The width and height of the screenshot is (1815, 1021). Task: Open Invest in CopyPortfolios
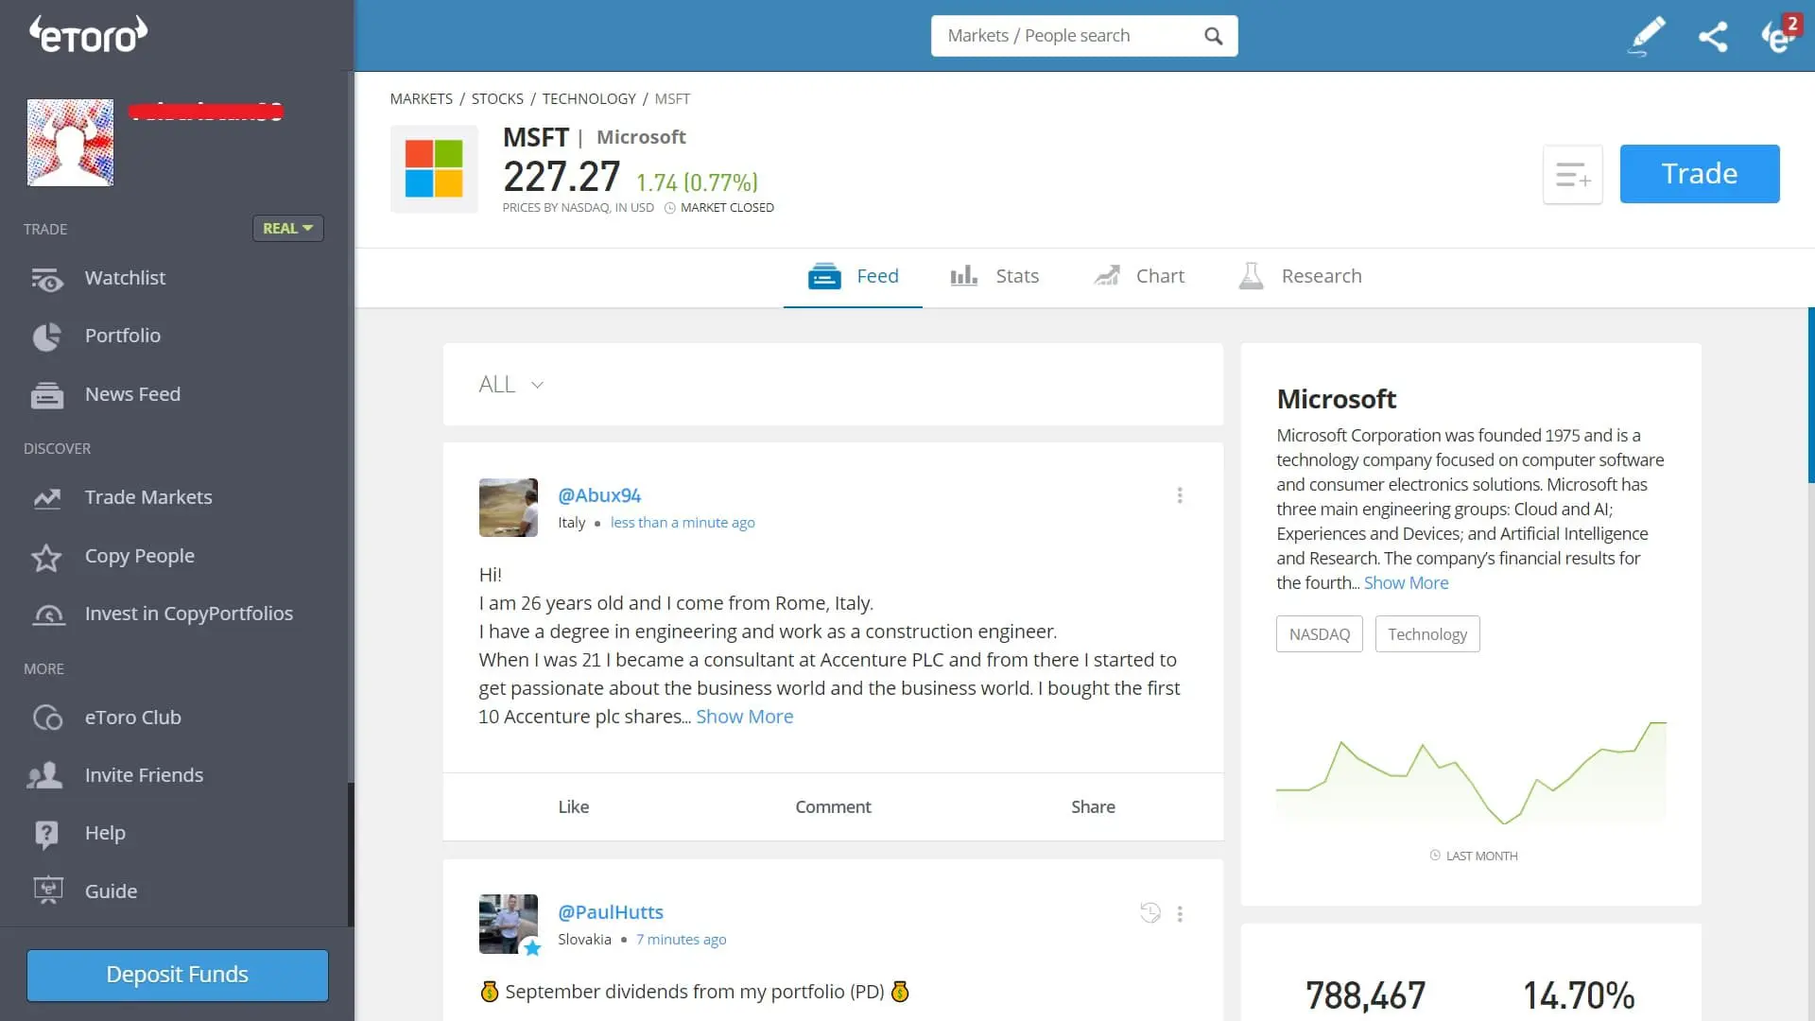click(x=189, y=614)
